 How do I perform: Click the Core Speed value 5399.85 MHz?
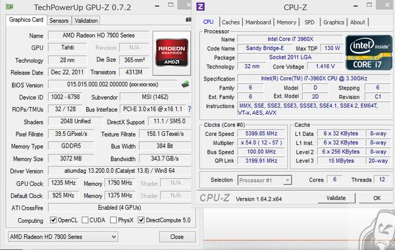pyautogui.click(x=261, y=134)
